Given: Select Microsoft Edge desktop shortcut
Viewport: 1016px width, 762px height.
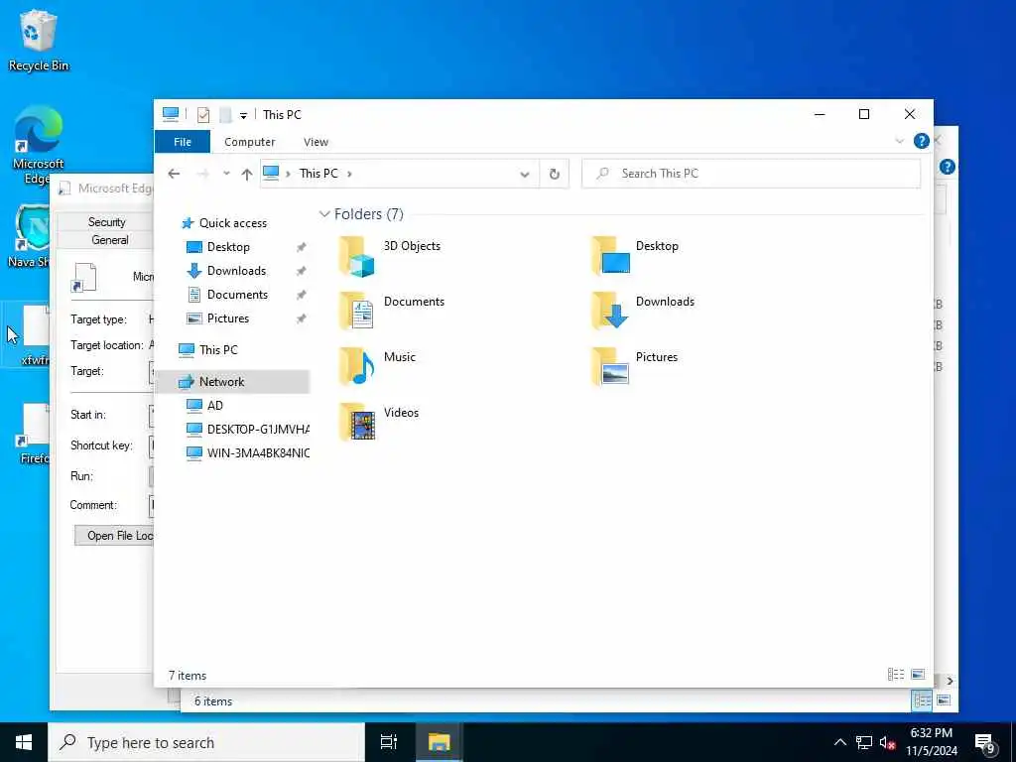Looking at the screenshot, I should pyautogui.click(x=39, y=145).
